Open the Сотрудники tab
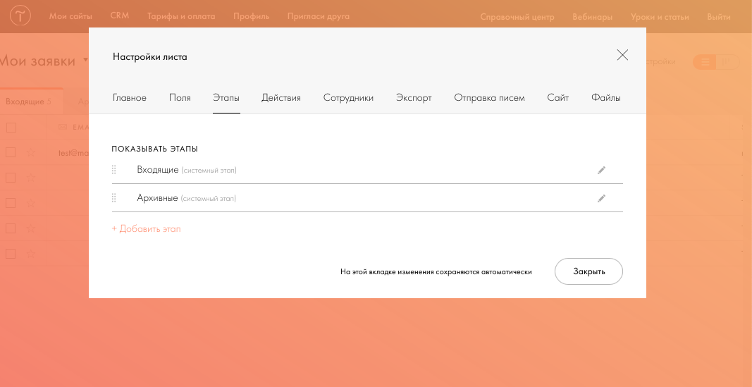This screenshot has width=752, height=387. click(x=348, y=98)
